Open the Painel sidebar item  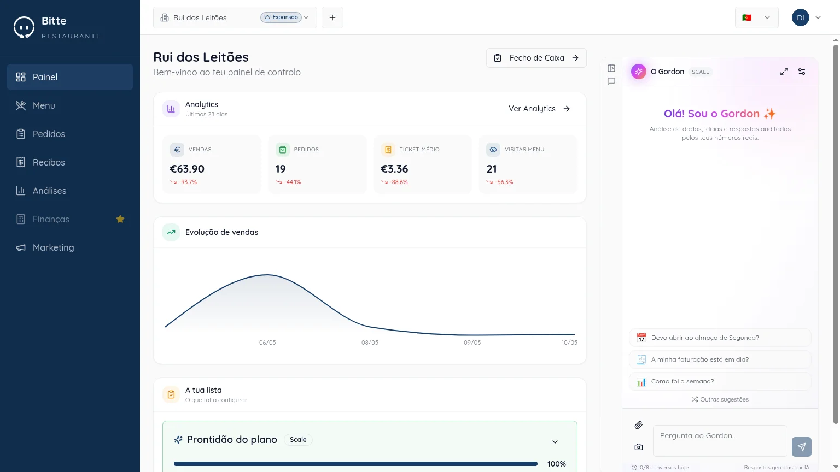tap(70, 77)
